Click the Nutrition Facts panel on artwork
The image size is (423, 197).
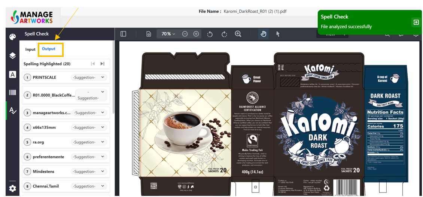click(385, 137)
